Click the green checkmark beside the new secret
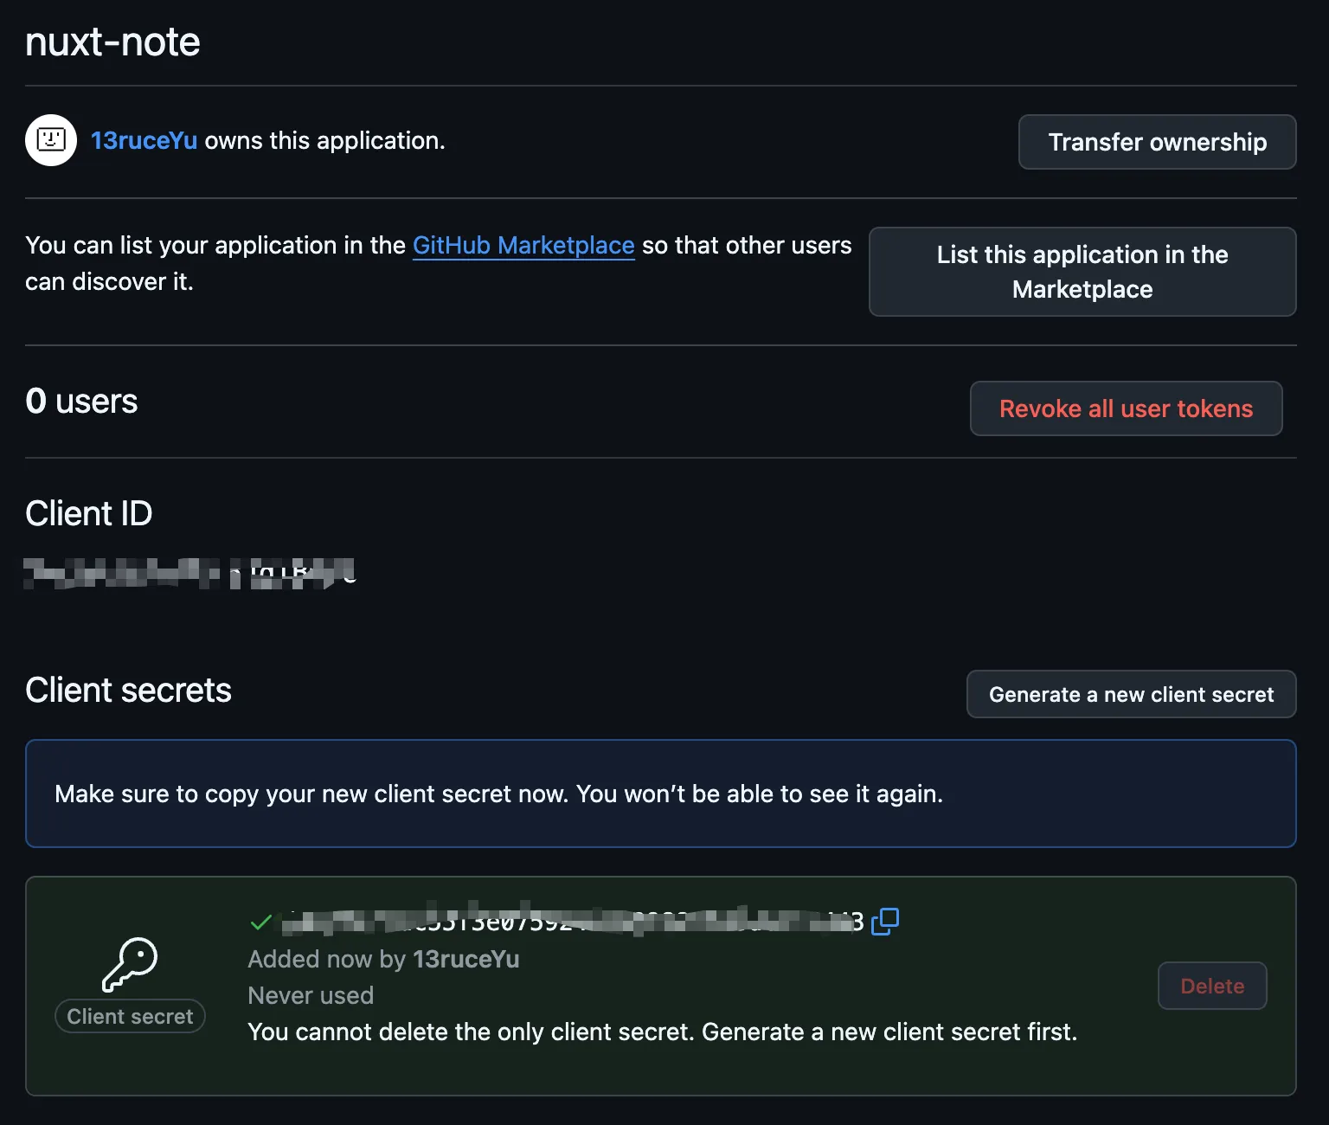This screenshot has width=1329, height=1125. pos(260,922)
